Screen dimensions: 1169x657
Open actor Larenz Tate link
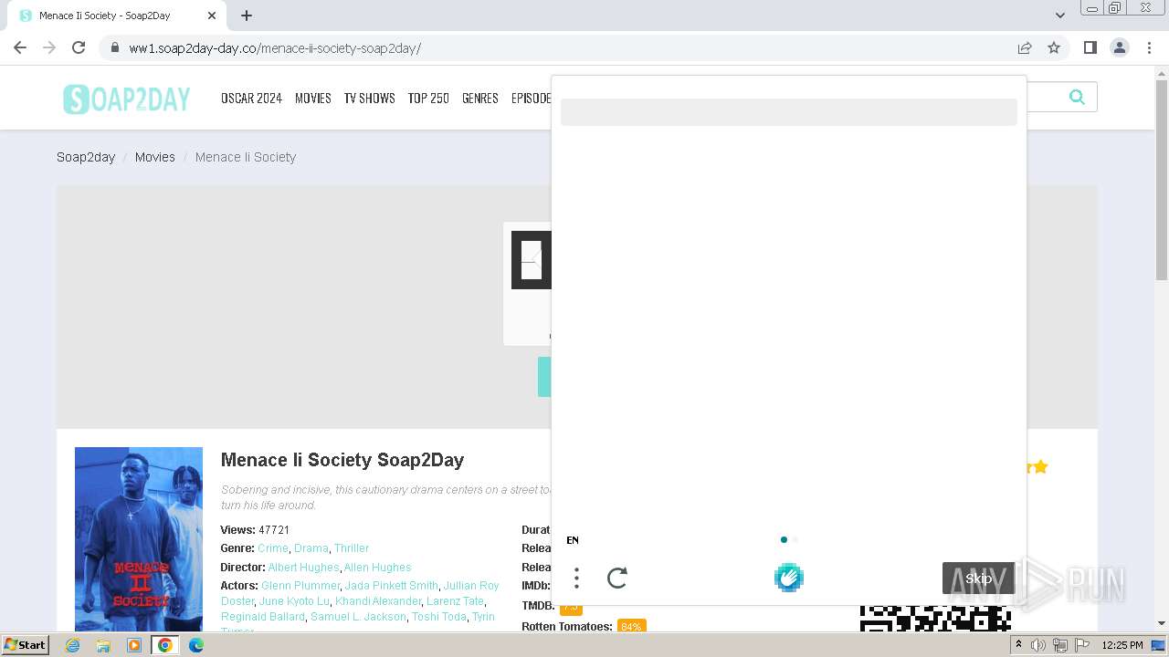tap(455, 601)
